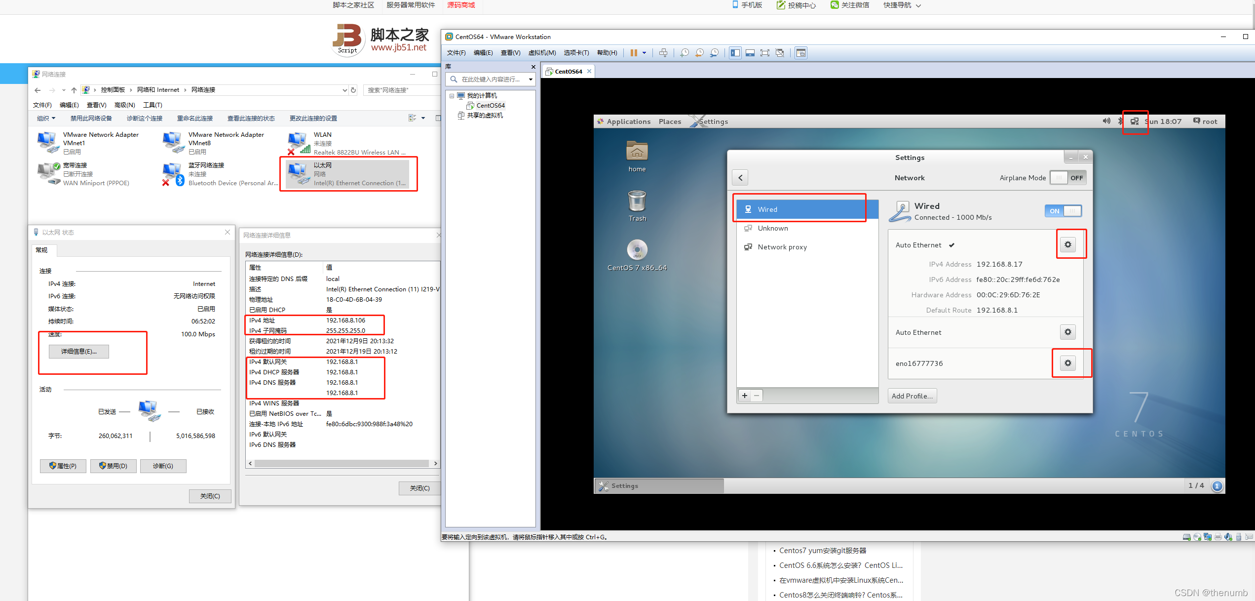Open the VMware snapshot manager
Screen dimensions: 1255x601
point(714,53)
